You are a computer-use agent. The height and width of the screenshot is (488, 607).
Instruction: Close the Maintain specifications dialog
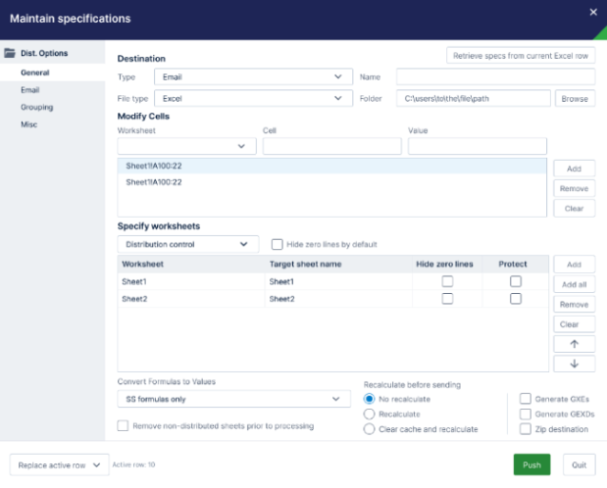[x=592, y=12]
